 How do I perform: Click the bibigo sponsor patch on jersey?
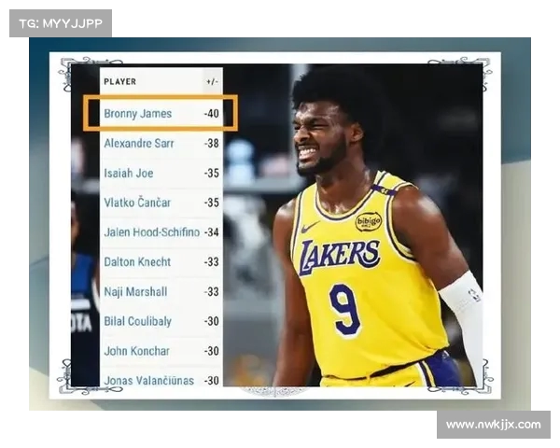[x=368, y=221]
